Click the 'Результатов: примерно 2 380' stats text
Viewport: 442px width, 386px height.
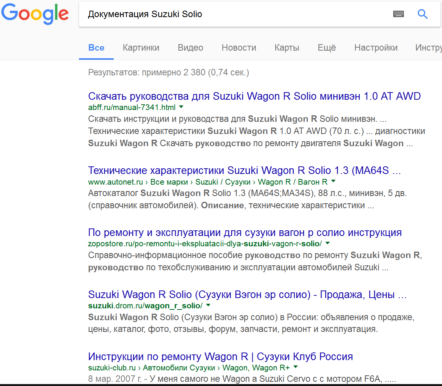coord(169,72)
